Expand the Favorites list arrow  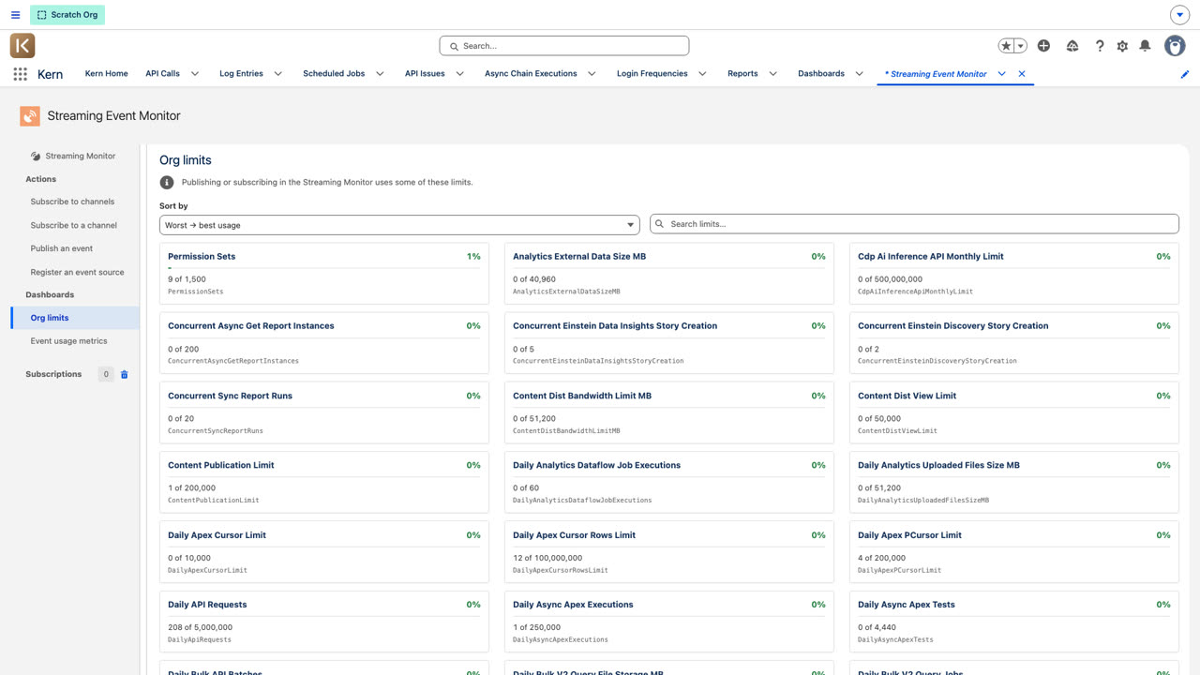[x=1021, y=46]
